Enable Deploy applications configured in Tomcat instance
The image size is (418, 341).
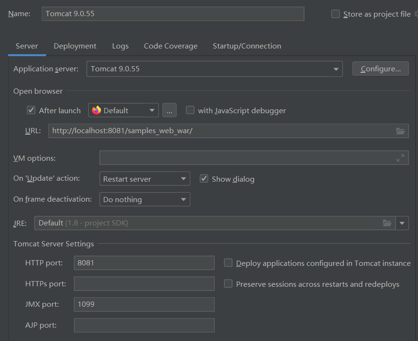tap(228, 263)
